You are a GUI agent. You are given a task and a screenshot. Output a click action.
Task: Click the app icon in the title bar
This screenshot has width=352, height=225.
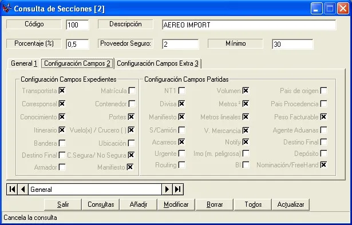7,9
